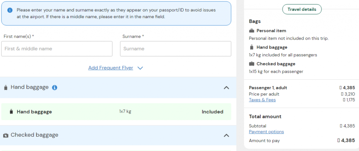Expand the Add Frequent Flyer chevron
The image size is (359, 151).
pos(140,68)
